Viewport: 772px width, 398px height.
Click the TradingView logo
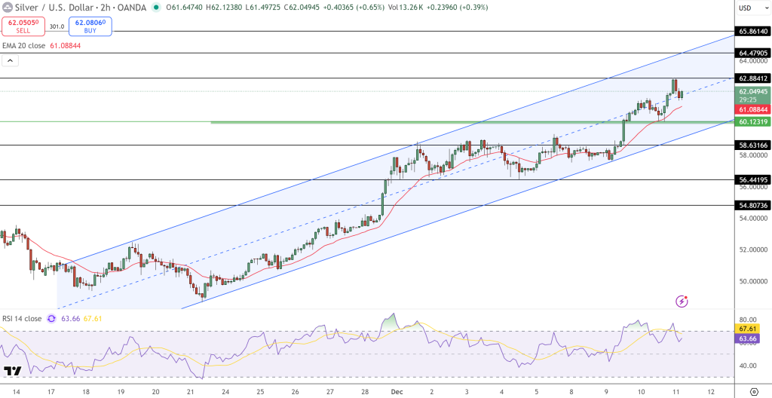(x=12, y=371)
